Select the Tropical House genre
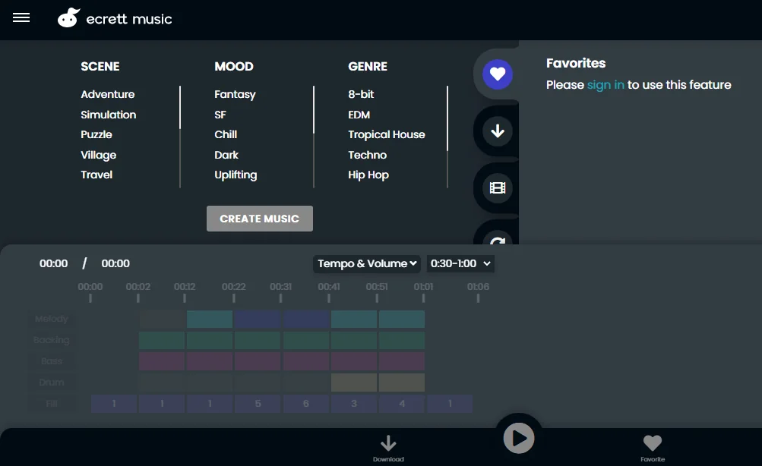This screenshot has width=762, height=466. (386, 134)
